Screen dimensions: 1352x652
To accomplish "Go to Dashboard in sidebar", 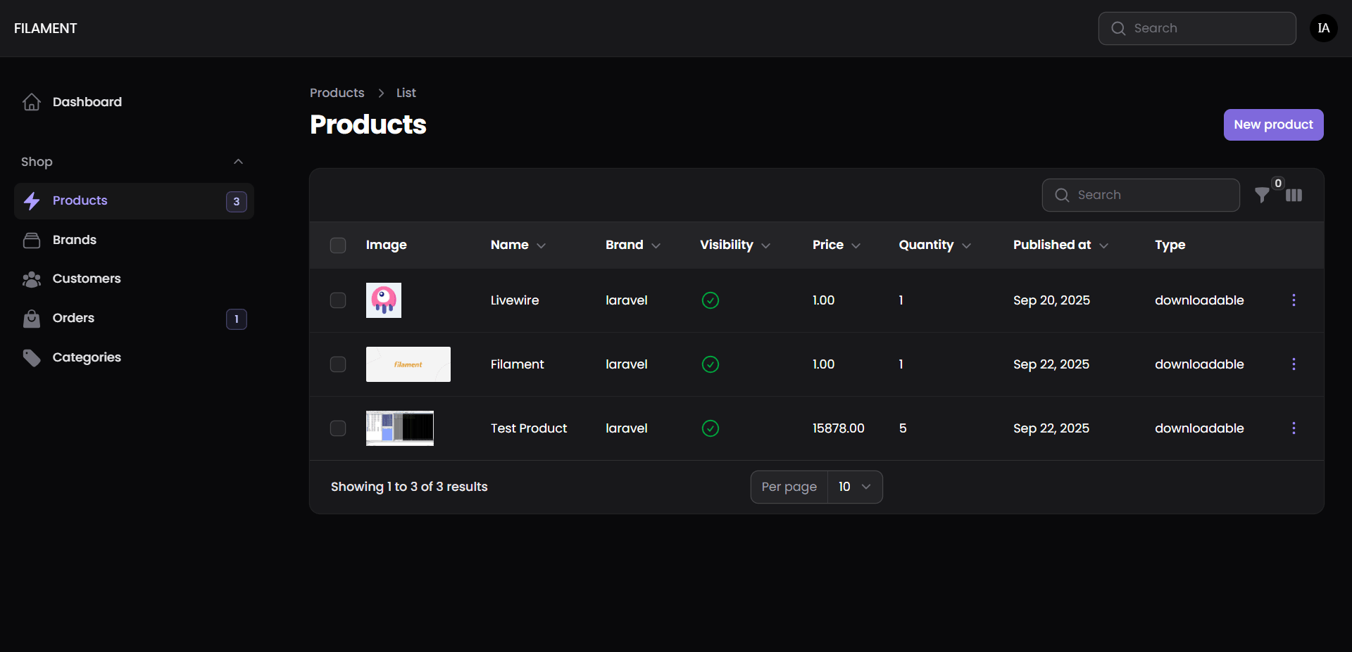I will pyautogui.click(x=134, y=102).
